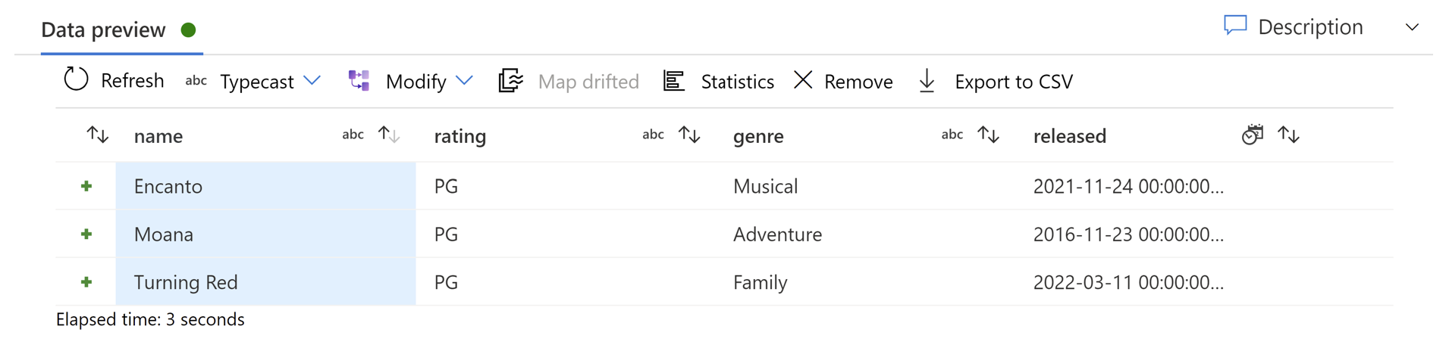Expand the Modify dropdown chevron
Screen dimensions: 1449x354
[x=465, y=80]
